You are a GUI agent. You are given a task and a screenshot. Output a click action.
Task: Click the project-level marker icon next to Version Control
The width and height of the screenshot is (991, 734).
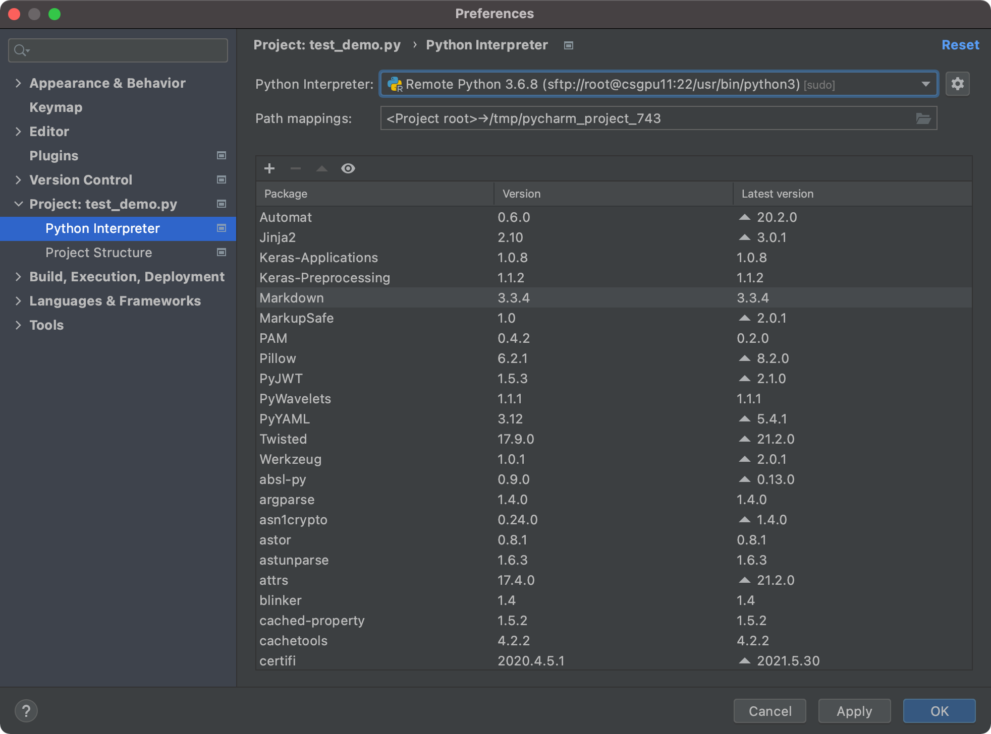221,179
